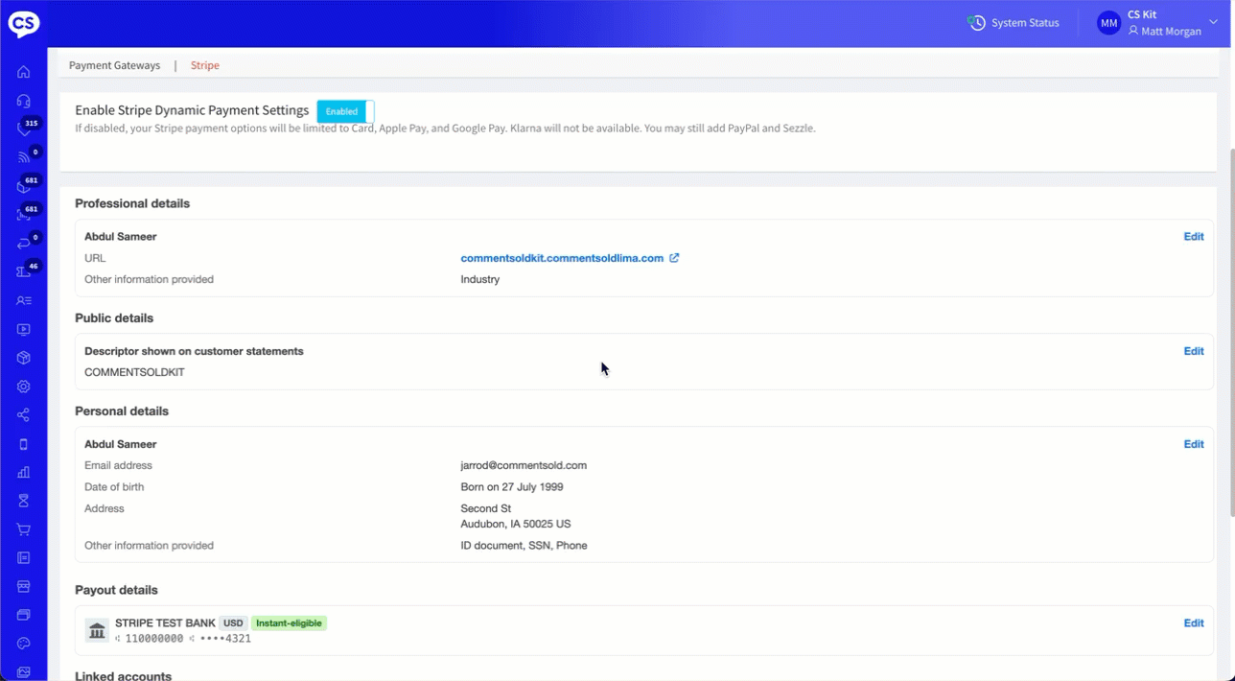Switch to Payment Gateways tab
Viewport: 1235px width, 681px height.
point(114,65)
